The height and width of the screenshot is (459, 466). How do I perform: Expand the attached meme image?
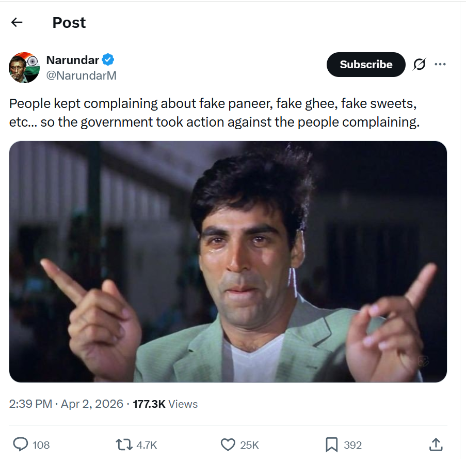click(228, 262)
